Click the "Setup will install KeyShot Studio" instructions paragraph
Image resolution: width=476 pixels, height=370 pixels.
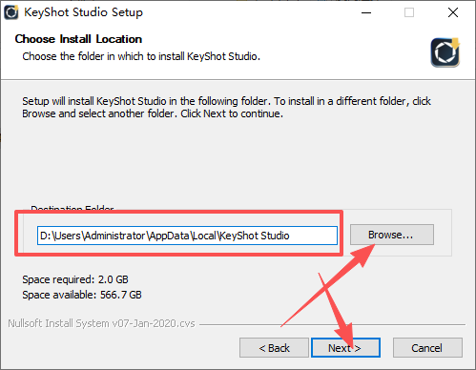pyautogui.click(x=226, y=107)
